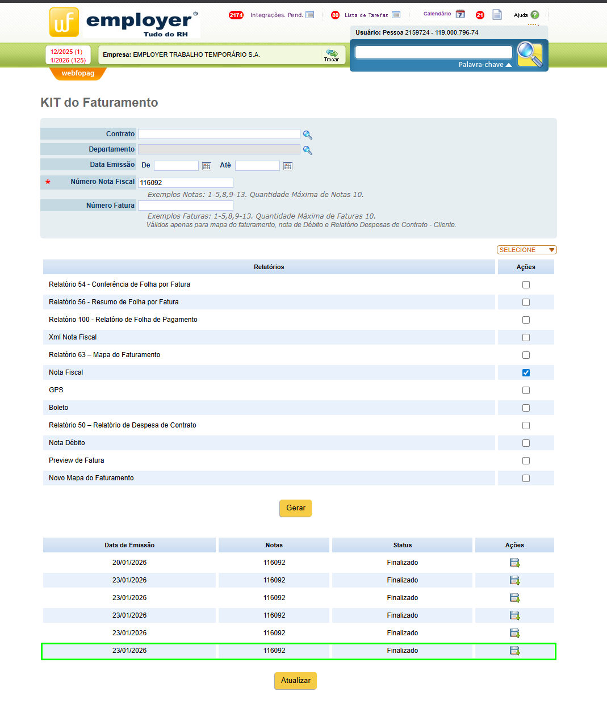Screen dimensions: 607x721
Task: Open the SELECIONE dropdown
Action: click(x=526, y=250)
